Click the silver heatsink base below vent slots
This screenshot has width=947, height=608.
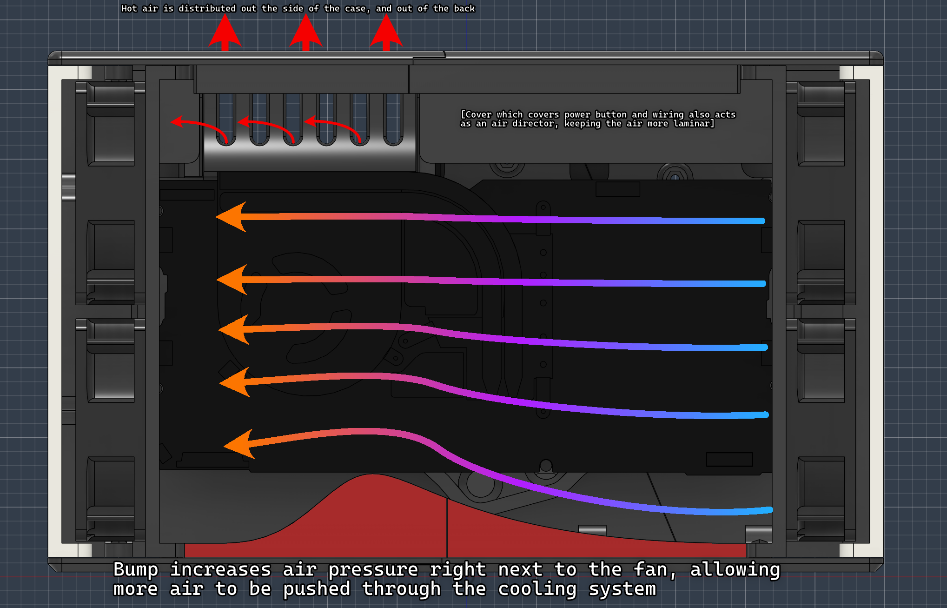pos(309,158)
